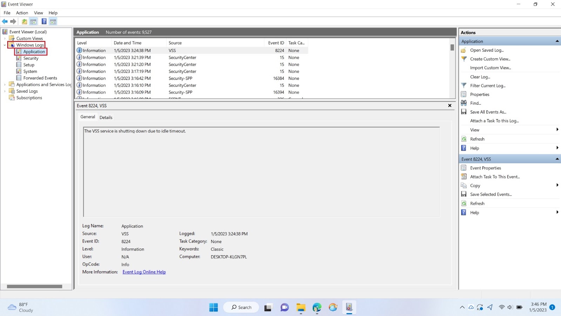Select the System log in tree
Screen dimensions: 561x316
click(30, 71)
